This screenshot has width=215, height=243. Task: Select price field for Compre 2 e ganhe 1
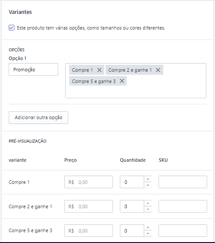[89, 206]
